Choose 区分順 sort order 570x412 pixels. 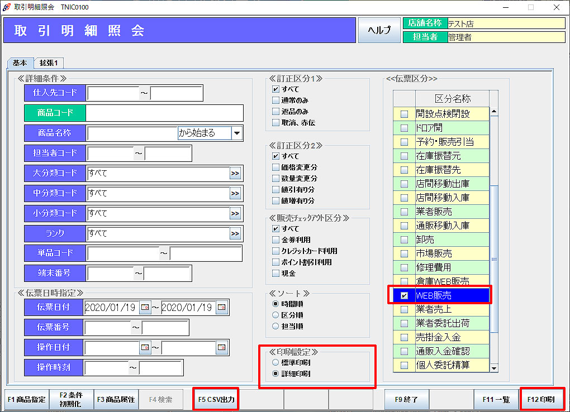(x=275, y=315)
